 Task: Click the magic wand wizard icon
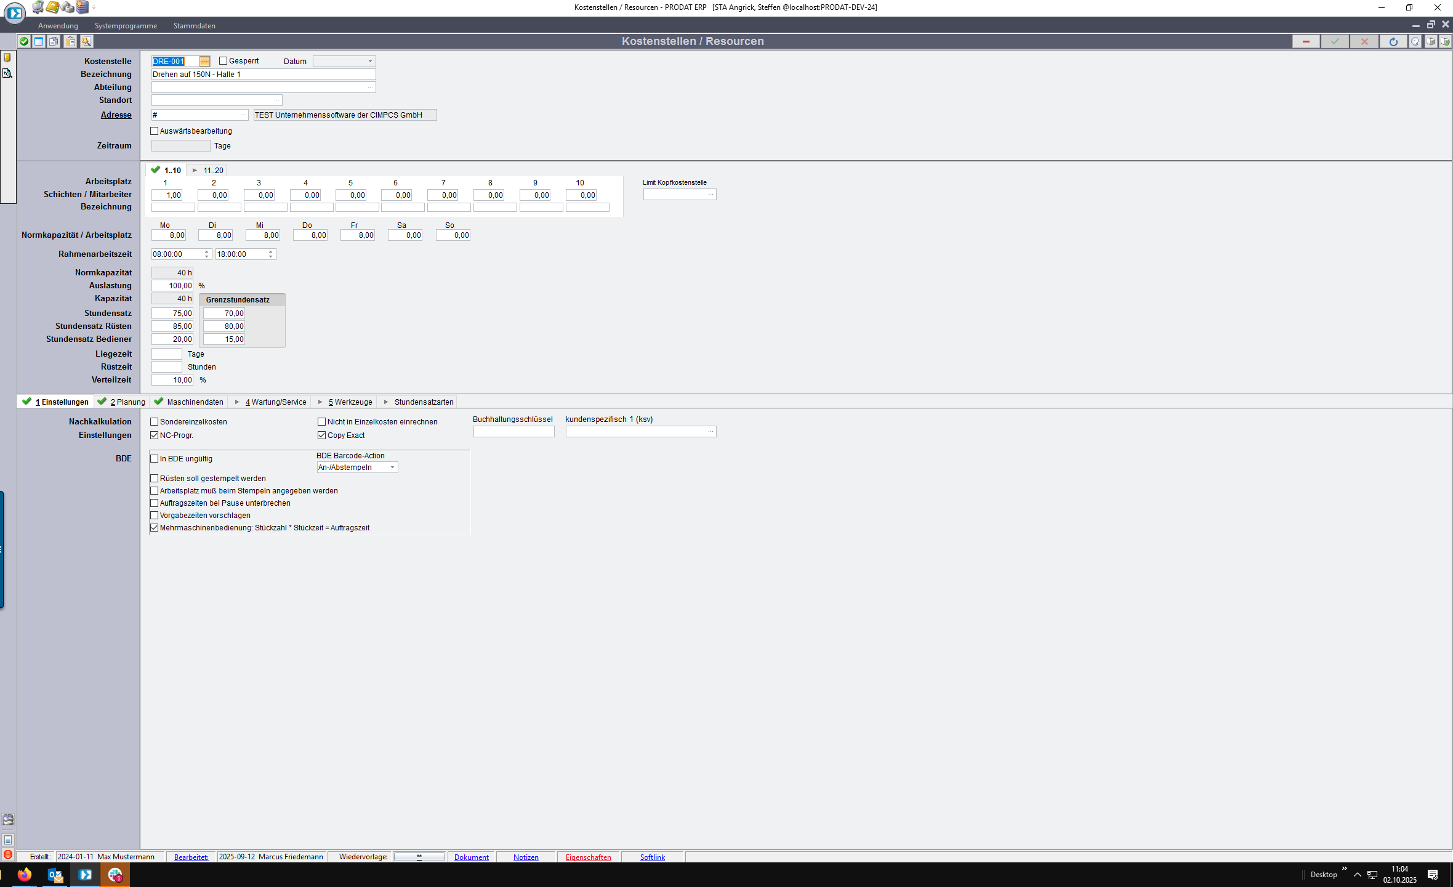[x=86, y=41]
